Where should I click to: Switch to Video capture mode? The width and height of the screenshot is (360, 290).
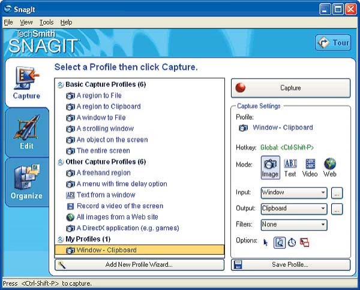(310, 168)
